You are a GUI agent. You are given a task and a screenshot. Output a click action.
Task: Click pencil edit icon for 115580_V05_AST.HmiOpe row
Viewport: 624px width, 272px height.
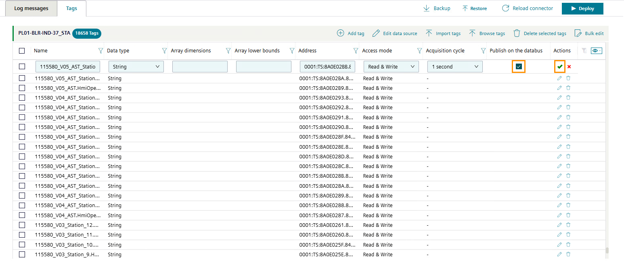[559, 88]
